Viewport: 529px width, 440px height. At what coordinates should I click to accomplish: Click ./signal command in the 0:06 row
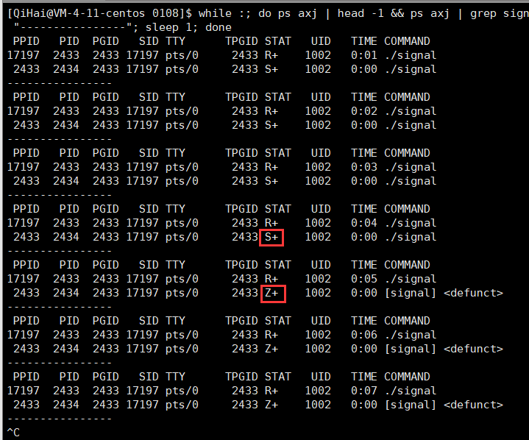point(411,335)
